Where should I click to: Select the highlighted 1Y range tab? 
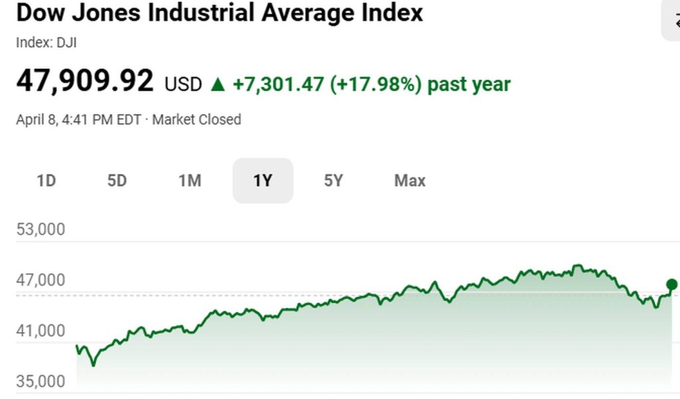(x=263, y=181)
